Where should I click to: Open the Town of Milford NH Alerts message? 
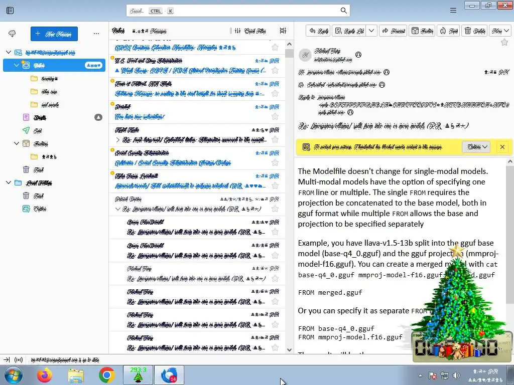[197, 89]
